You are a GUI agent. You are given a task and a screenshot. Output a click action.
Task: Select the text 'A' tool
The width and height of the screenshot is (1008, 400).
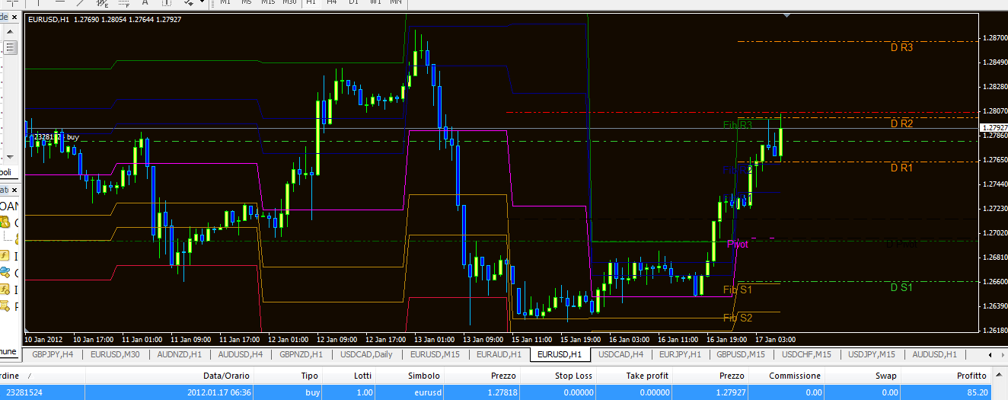click(x=145, y=2)
